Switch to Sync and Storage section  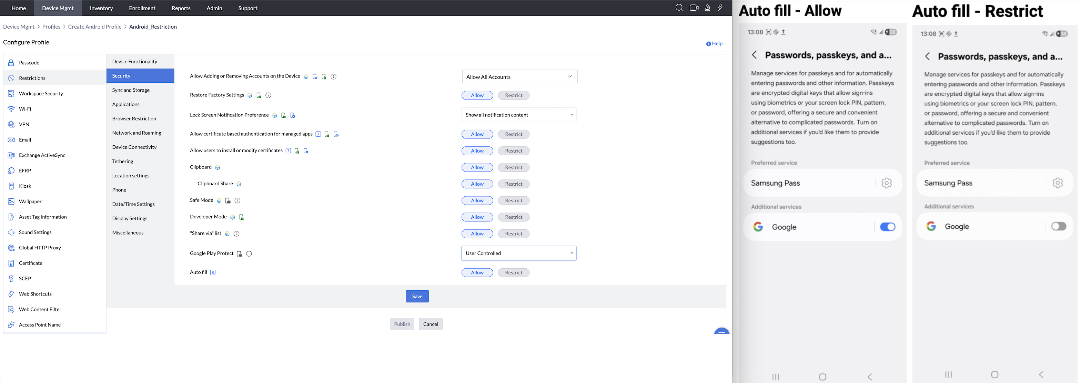(131, 90)
